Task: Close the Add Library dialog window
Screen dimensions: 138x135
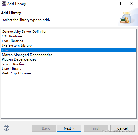Action: click(x=132, y=4)
